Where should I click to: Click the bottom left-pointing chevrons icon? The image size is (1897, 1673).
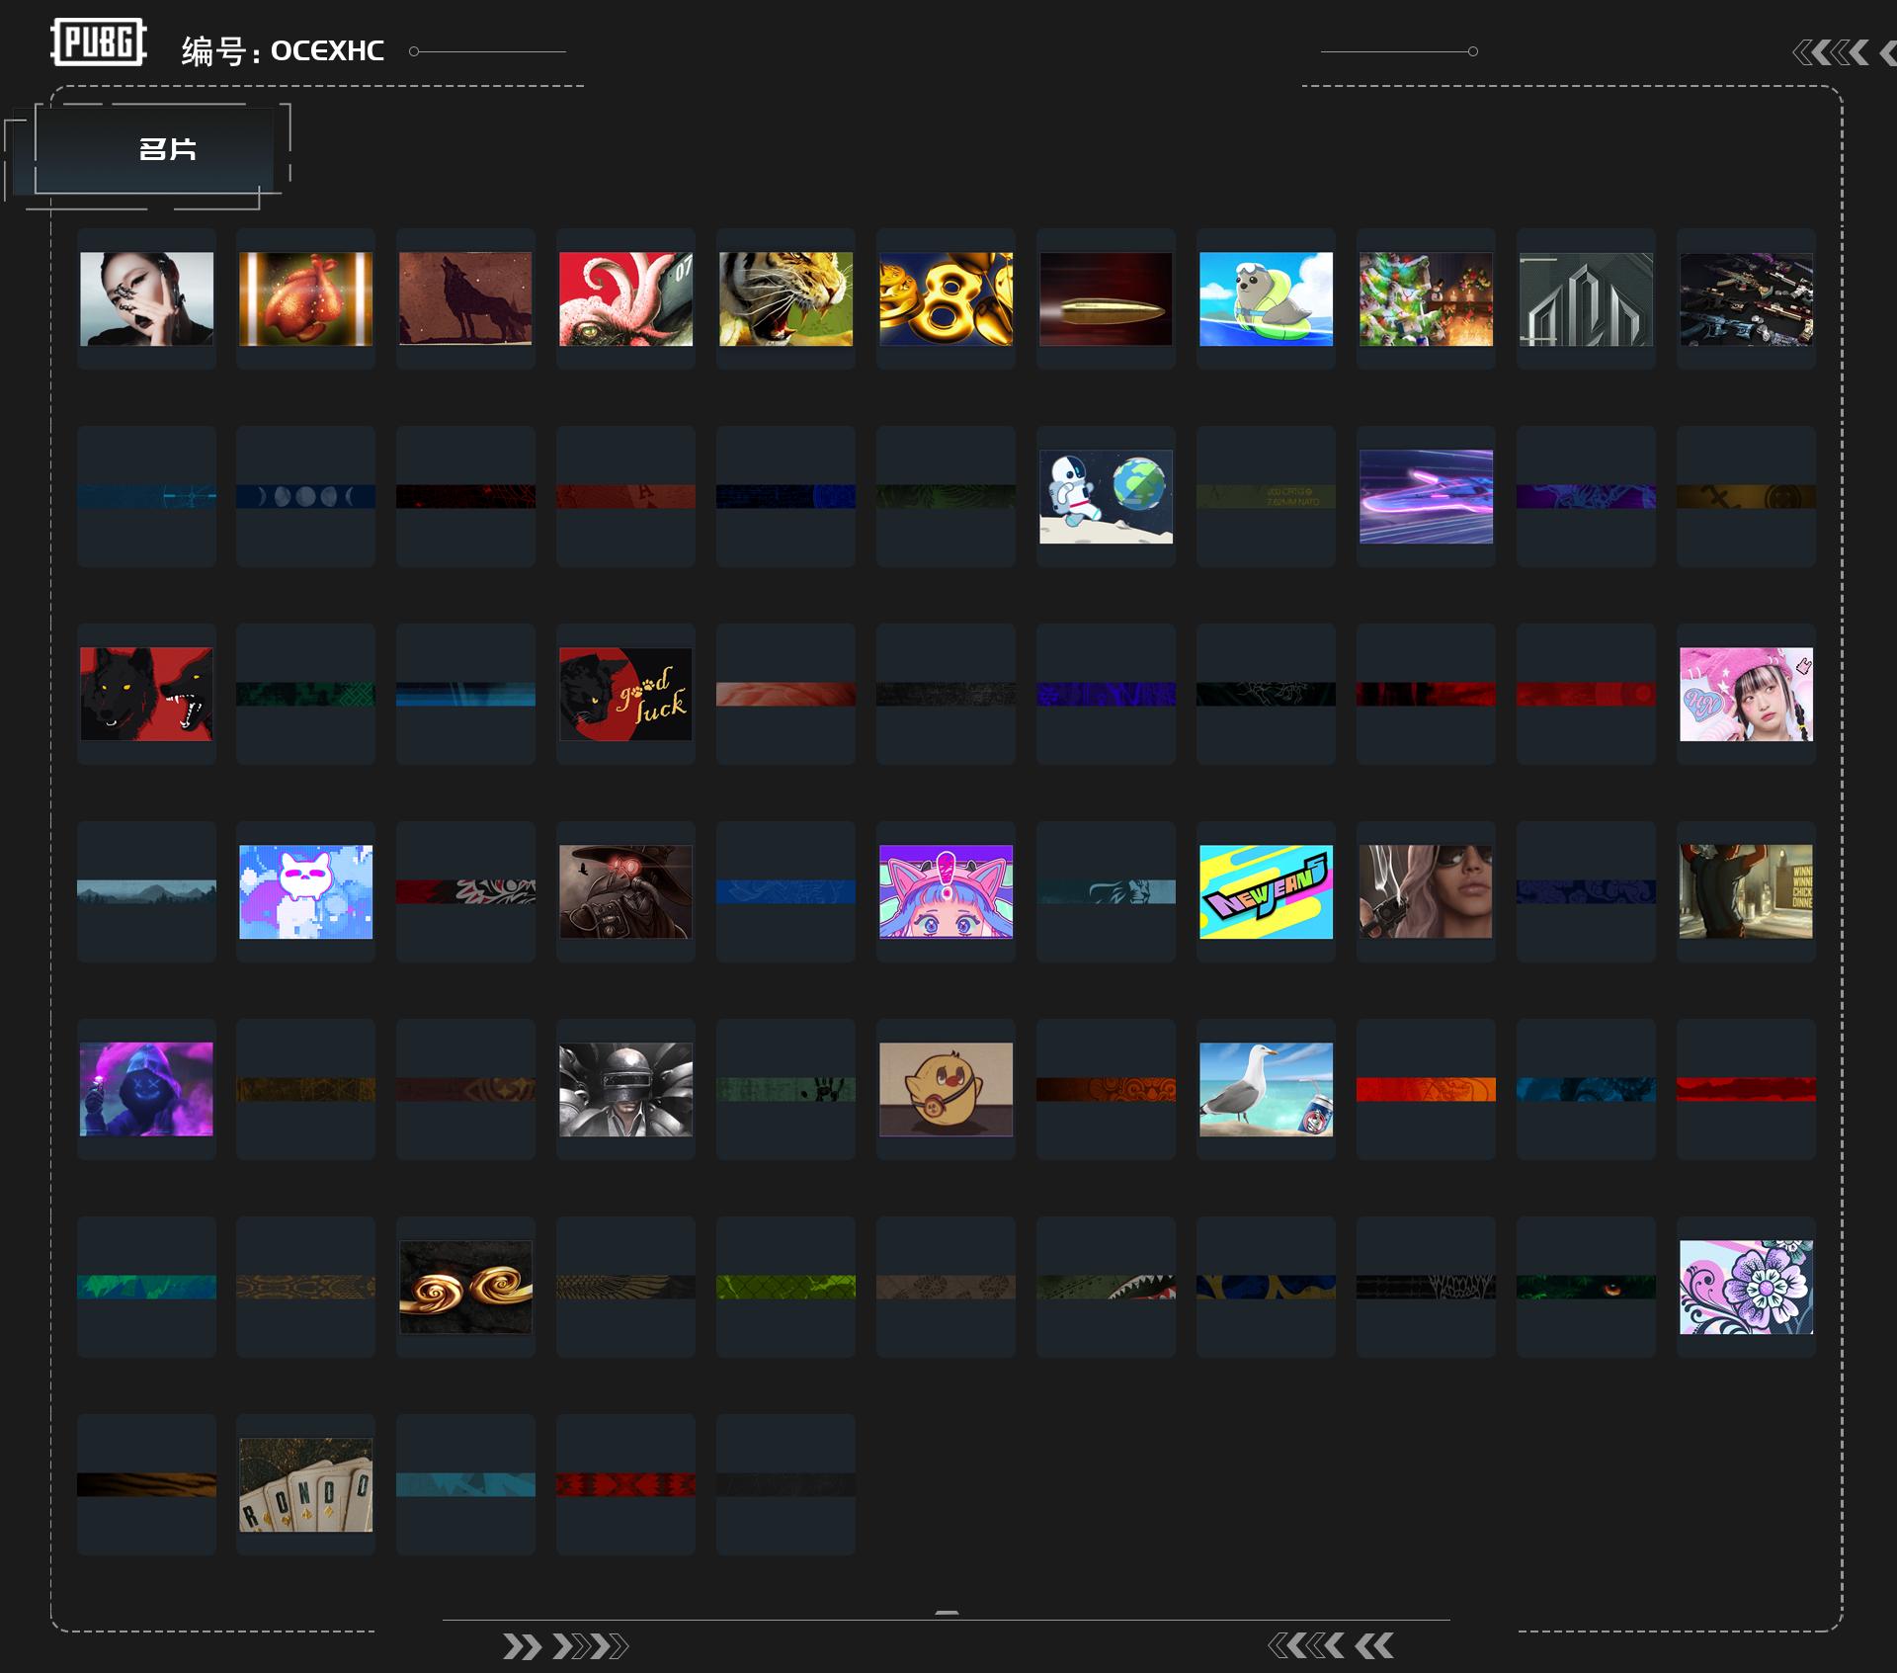point(1331,1645)
